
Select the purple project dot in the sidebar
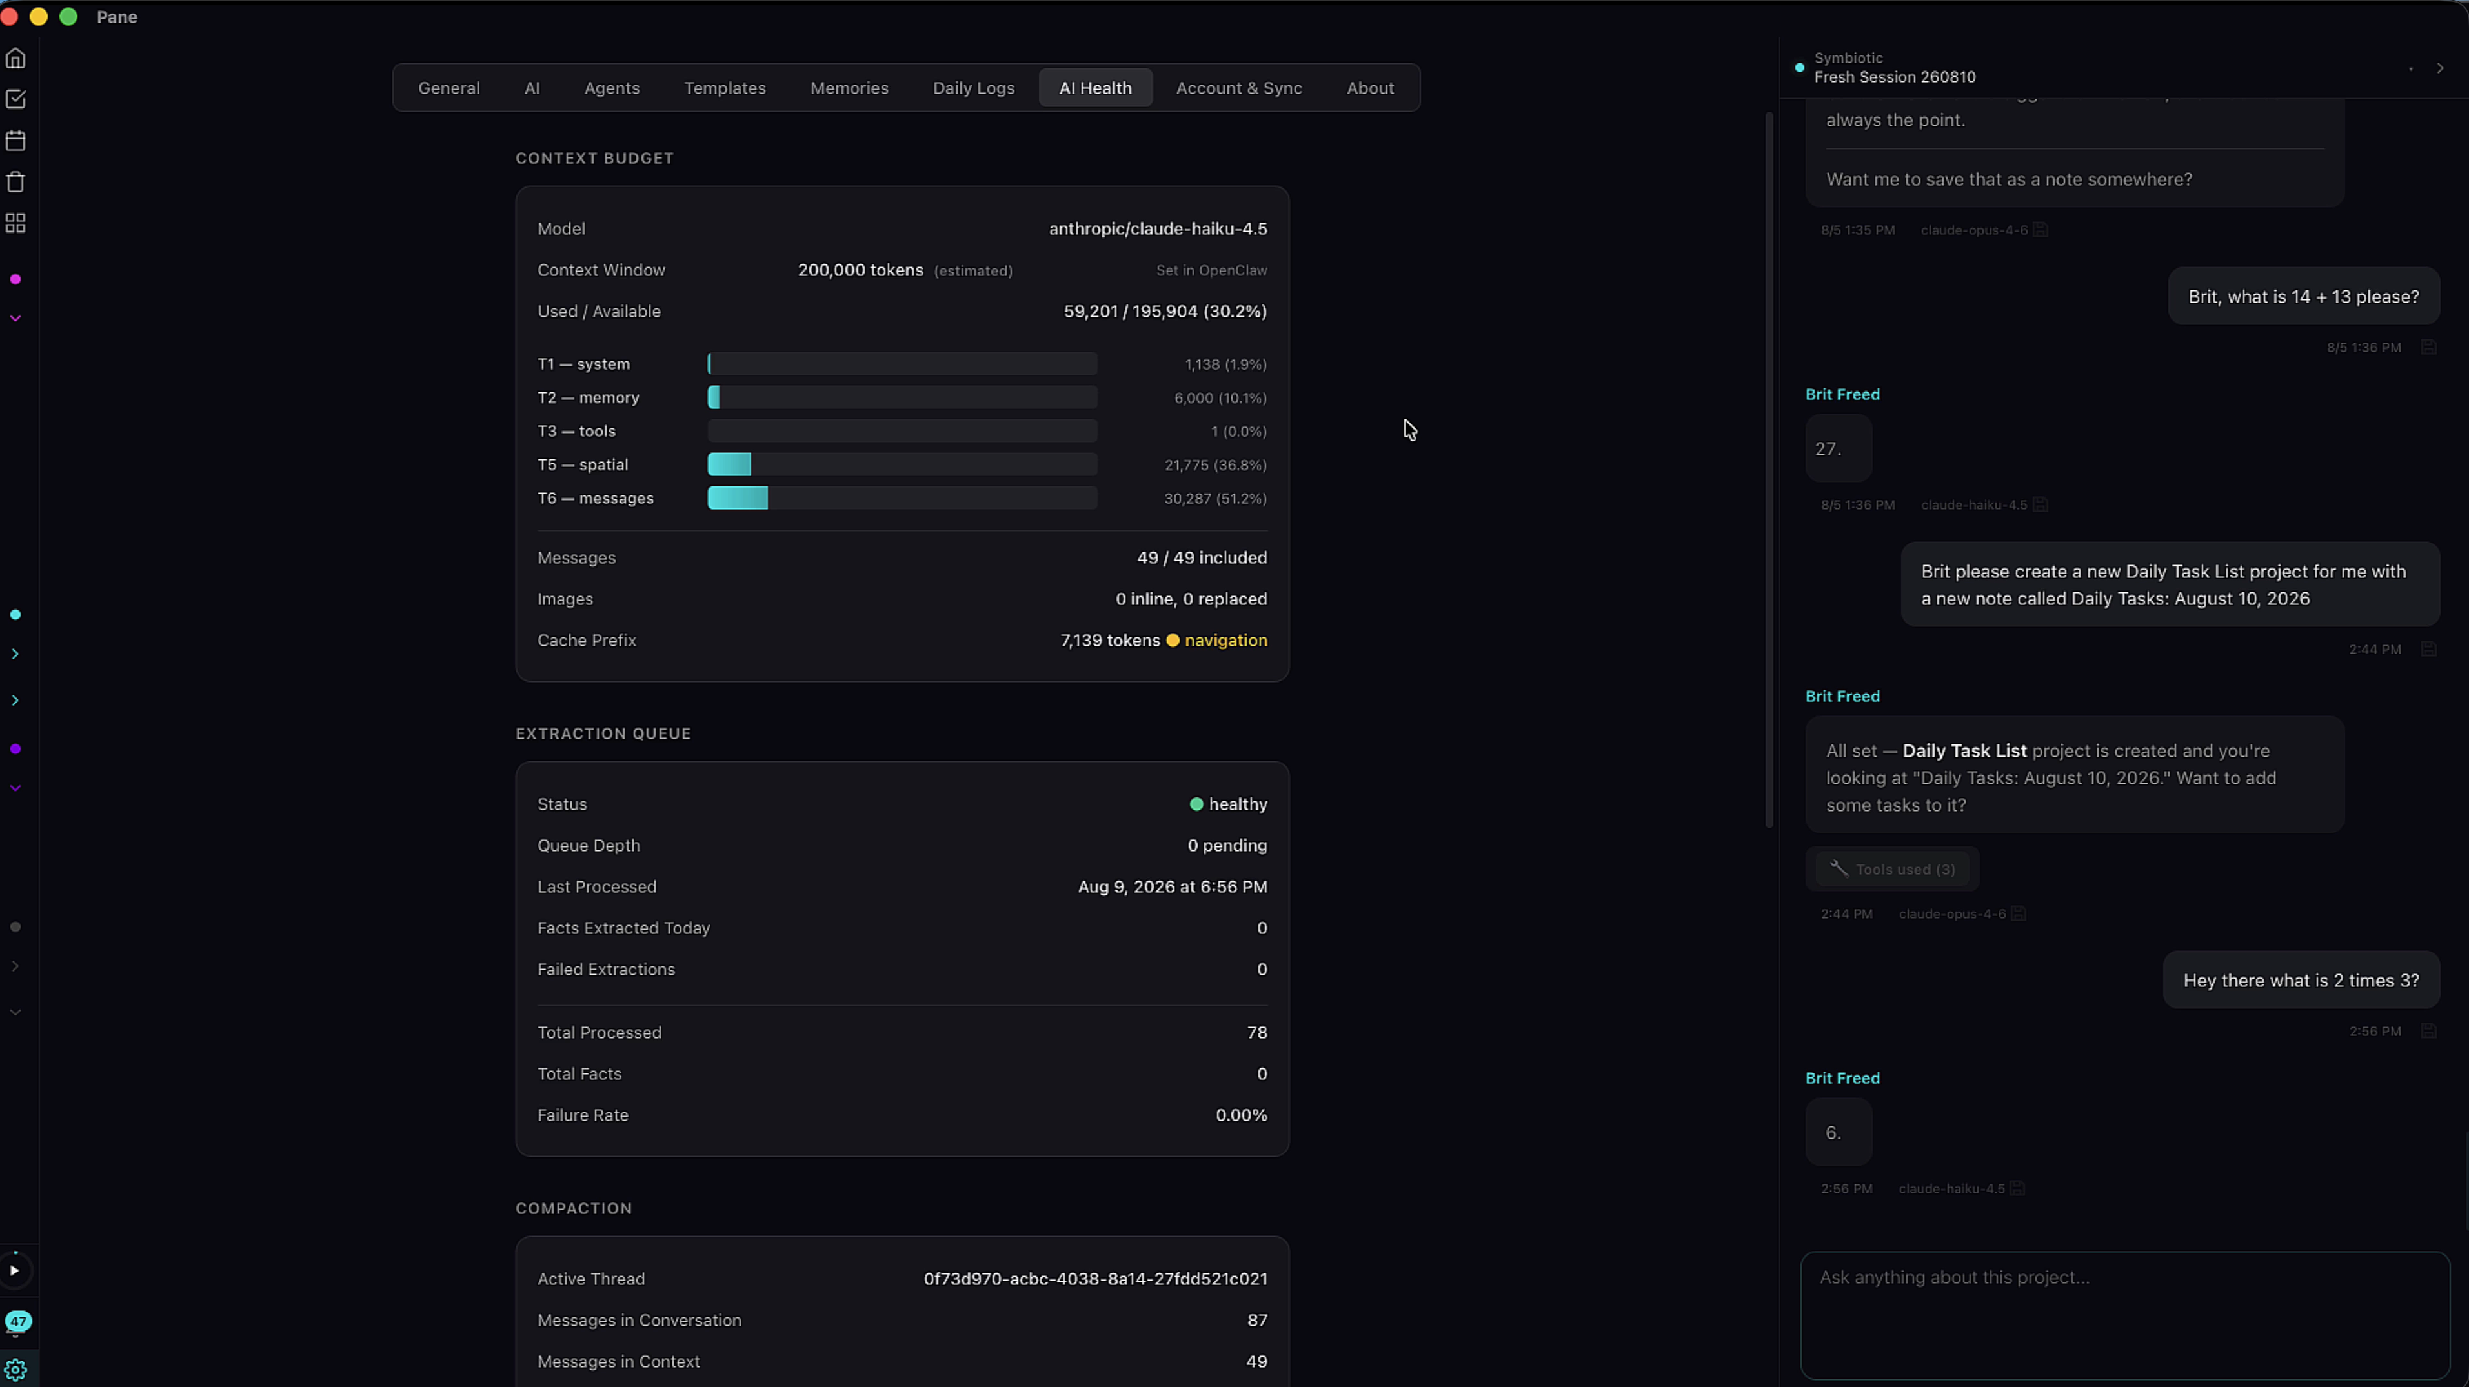pyautogui.click(x=15, y=749)
